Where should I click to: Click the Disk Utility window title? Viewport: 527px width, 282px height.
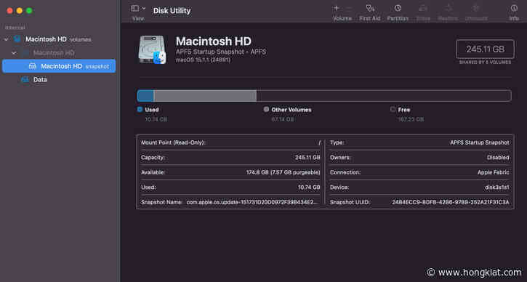tap(172, 11)
